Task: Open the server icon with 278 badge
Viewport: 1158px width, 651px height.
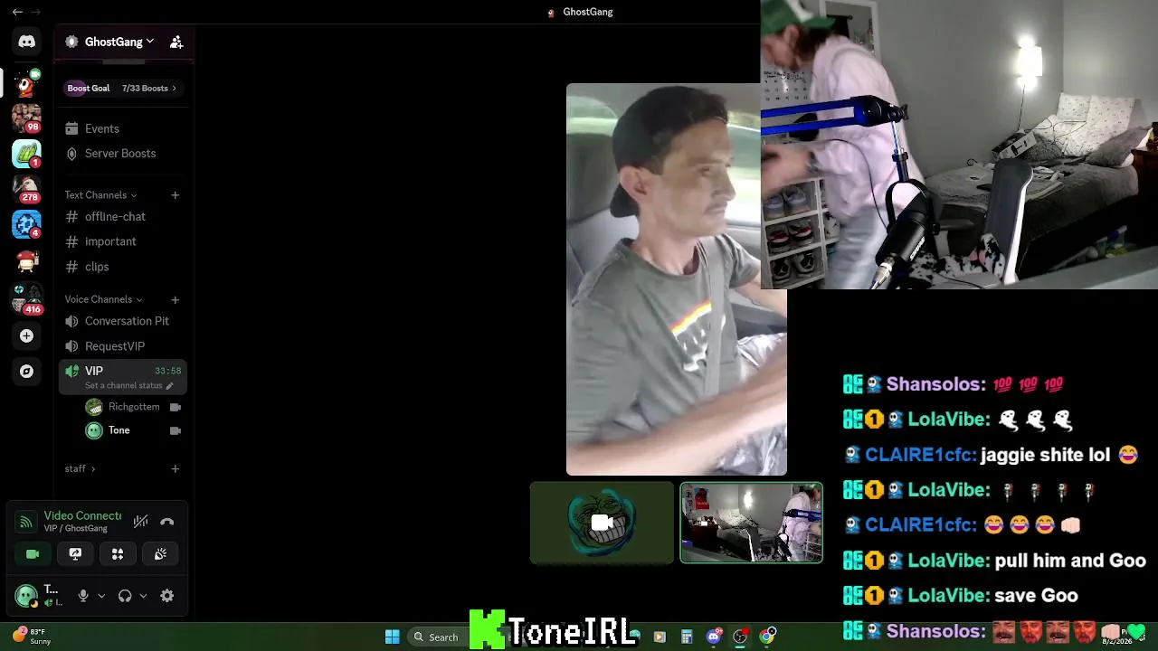Action: [26, 188]
